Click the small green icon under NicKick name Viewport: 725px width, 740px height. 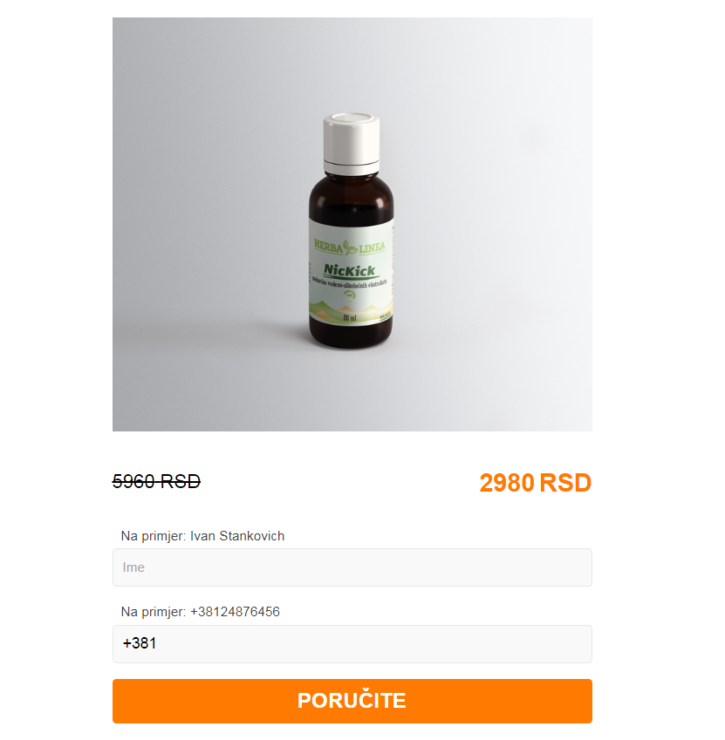pyautogui.click(x=350, y=295)
